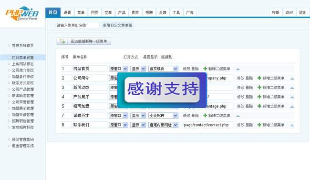The width and height of the screenshot is (310, 180).
Task: Go to the 文章 tab
Action: 108,13
